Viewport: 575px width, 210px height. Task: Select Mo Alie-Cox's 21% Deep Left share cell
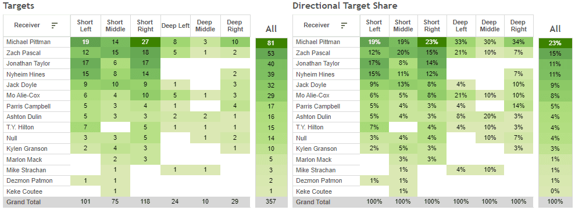point(461,96)
